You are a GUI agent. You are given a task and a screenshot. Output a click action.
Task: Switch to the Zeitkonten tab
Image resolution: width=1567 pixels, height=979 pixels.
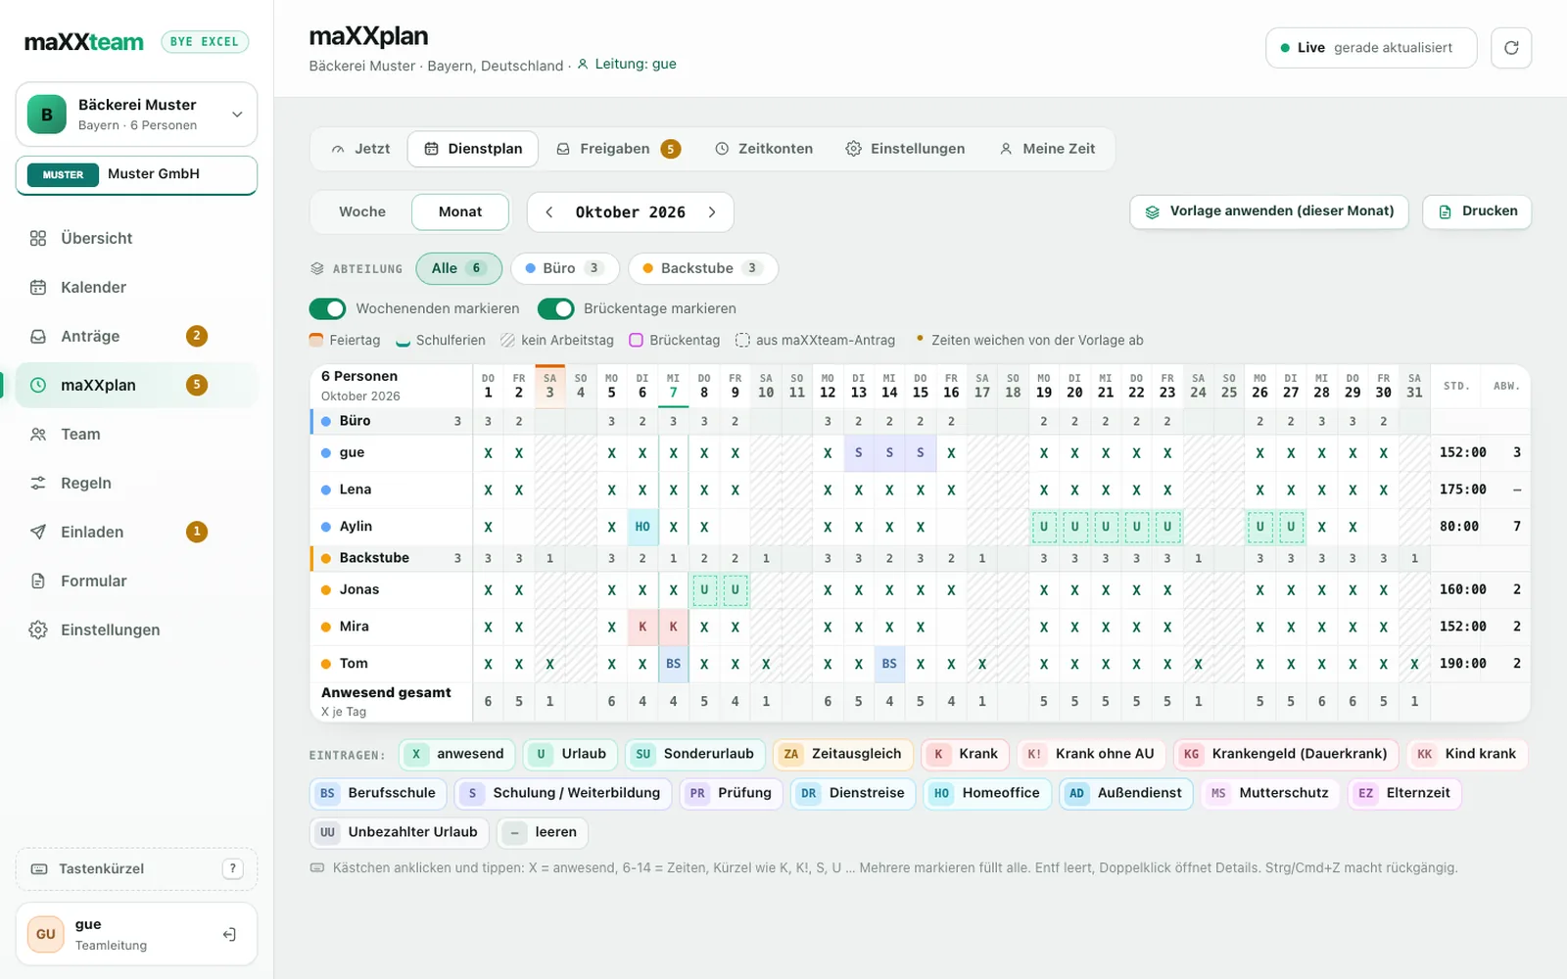tap(764, 149)
